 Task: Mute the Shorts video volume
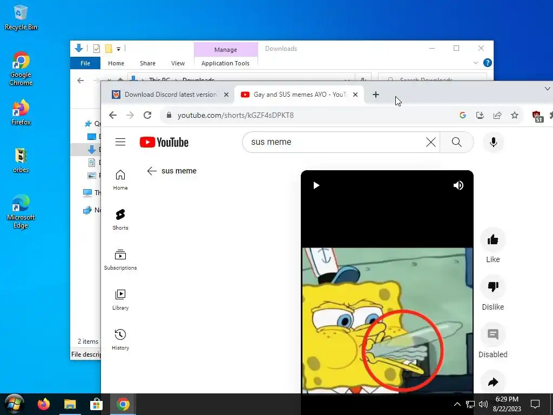[x=458, y=185]
